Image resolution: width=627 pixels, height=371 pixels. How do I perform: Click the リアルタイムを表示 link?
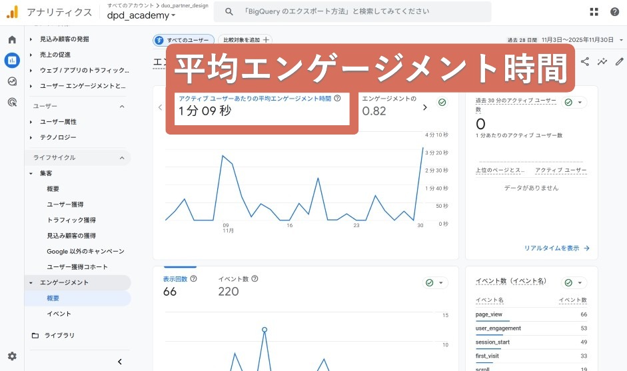[x=556, y=248]
